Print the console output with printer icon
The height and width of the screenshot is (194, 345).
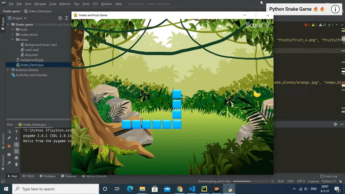16,158
